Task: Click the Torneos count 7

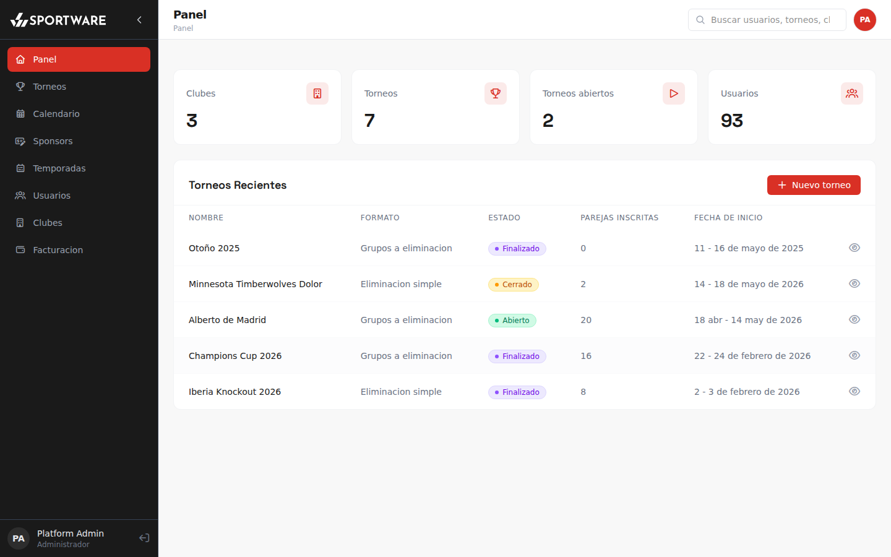Action: [370, 121]
